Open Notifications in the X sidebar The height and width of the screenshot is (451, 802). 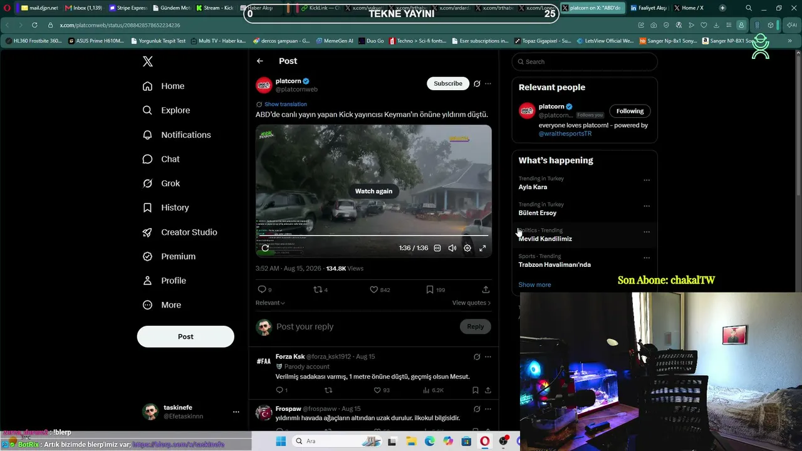coord(177,135)
